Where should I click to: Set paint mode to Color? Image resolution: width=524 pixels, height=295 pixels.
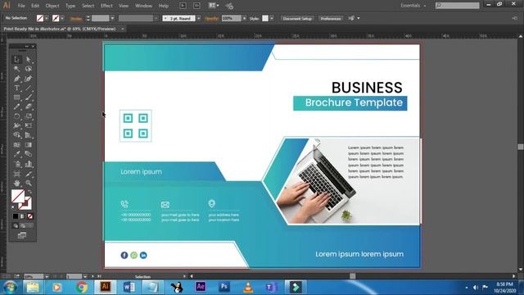pyautogui.click(x=16, y=216)
